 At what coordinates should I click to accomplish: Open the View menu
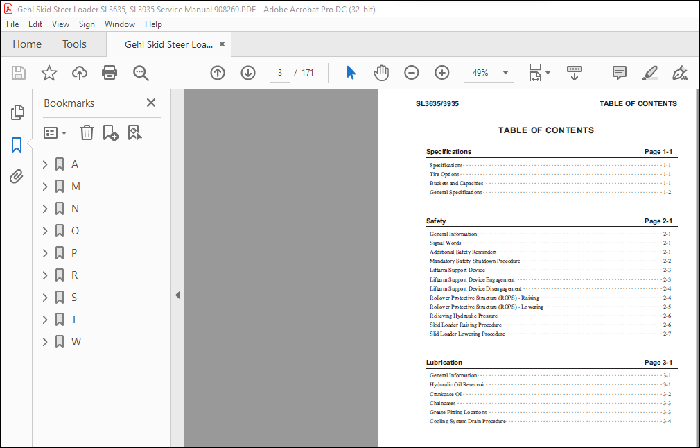(x=60, y=24)
